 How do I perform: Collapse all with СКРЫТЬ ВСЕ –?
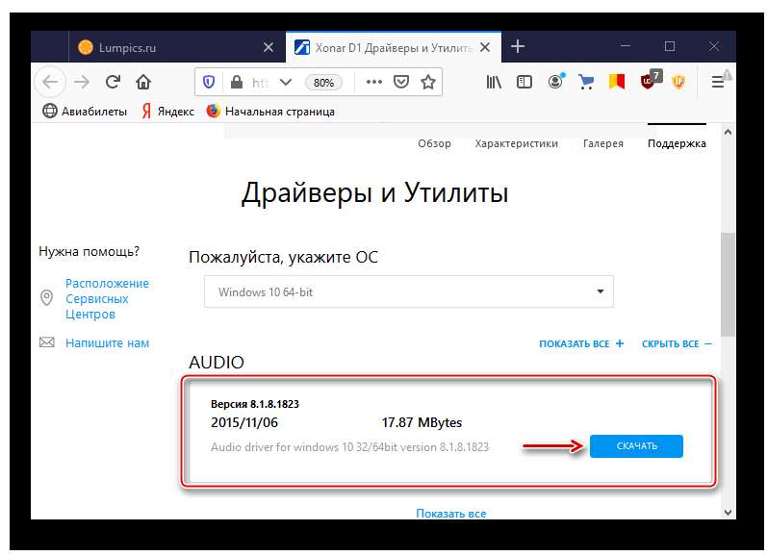pos(677,343)
